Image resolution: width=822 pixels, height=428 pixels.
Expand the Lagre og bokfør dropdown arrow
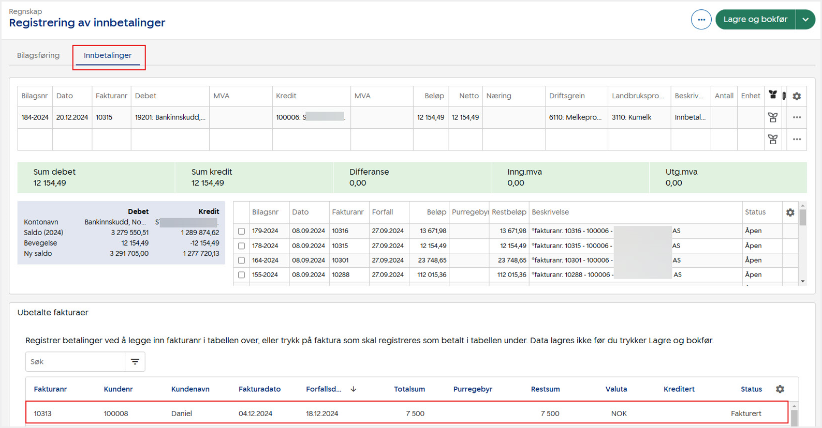point(805,20)
